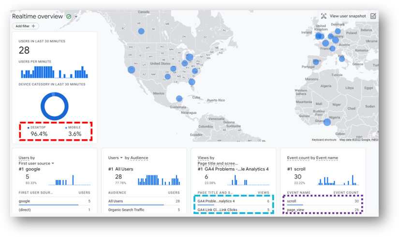Select the All Users audience row
The width and height of the screenshot is (399, 237).
point(144,201)
